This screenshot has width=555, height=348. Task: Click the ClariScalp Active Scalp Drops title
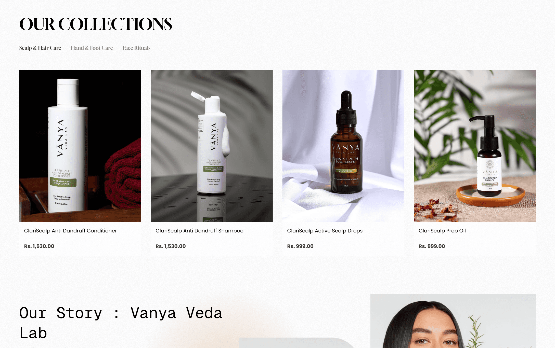(x=325, y=231)
